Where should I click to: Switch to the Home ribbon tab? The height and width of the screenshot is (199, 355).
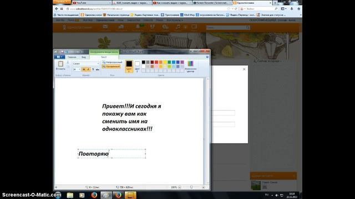[72, 57]
